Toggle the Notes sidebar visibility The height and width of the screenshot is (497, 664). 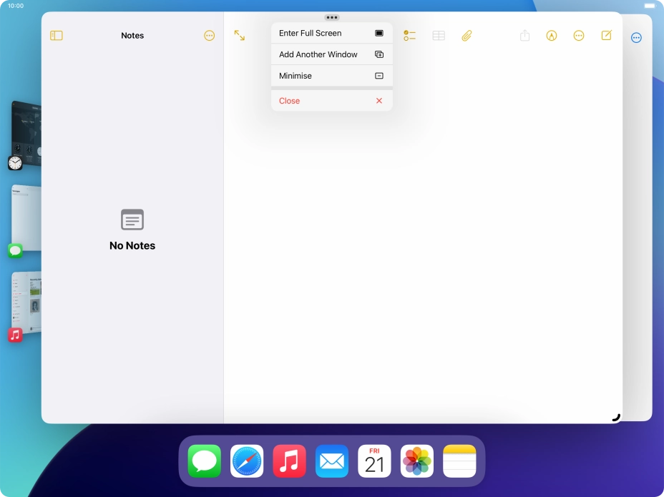(57, 35)
